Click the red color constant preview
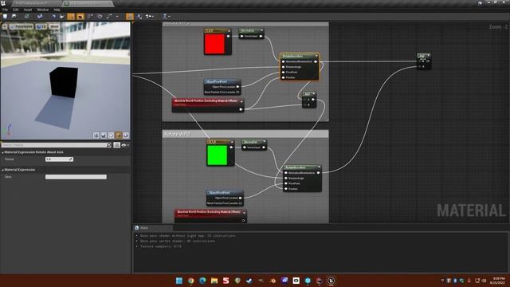Image resolution: width=510 pixels, height=287 pixels. 214,44
